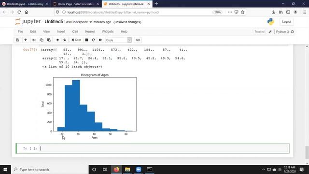Image resolution: width=309 pixels, height=174 pixels.
Task: Go to the browser home page
Action: (x=27, y=12)
